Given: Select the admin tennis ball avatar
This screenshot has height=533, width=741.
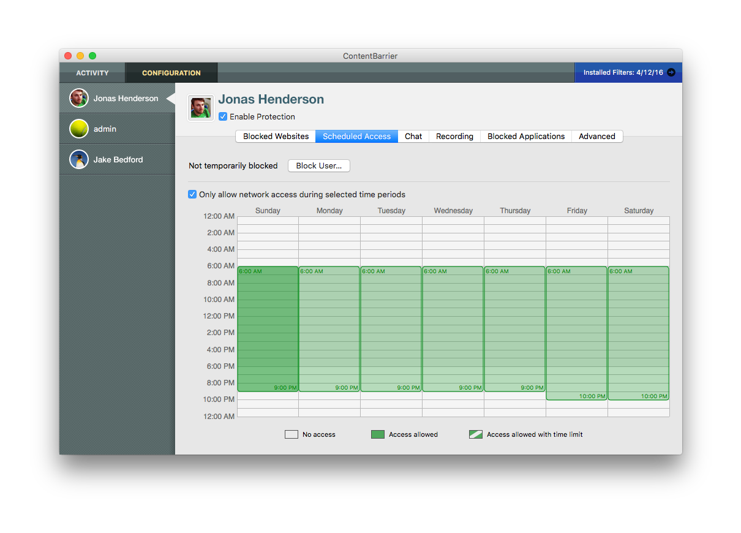Looking at the screenshot, I should click(x=79, y=129).
